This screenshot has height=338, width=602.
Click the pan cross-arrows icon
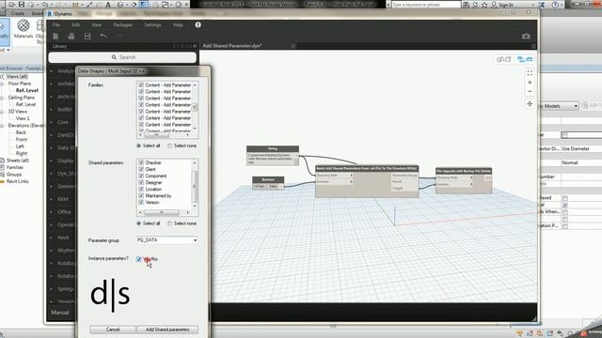coord(530,104)
